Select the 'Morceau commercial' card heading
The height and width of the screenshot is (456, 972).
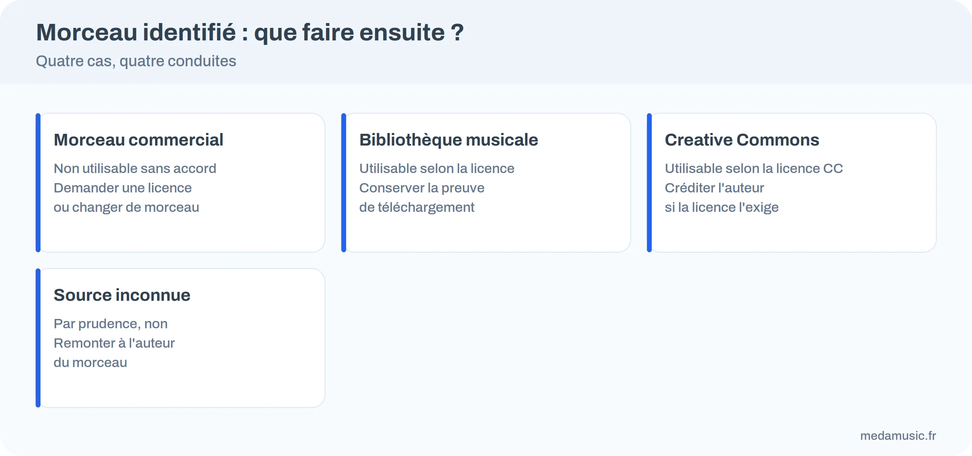click(x=139, y=140)
